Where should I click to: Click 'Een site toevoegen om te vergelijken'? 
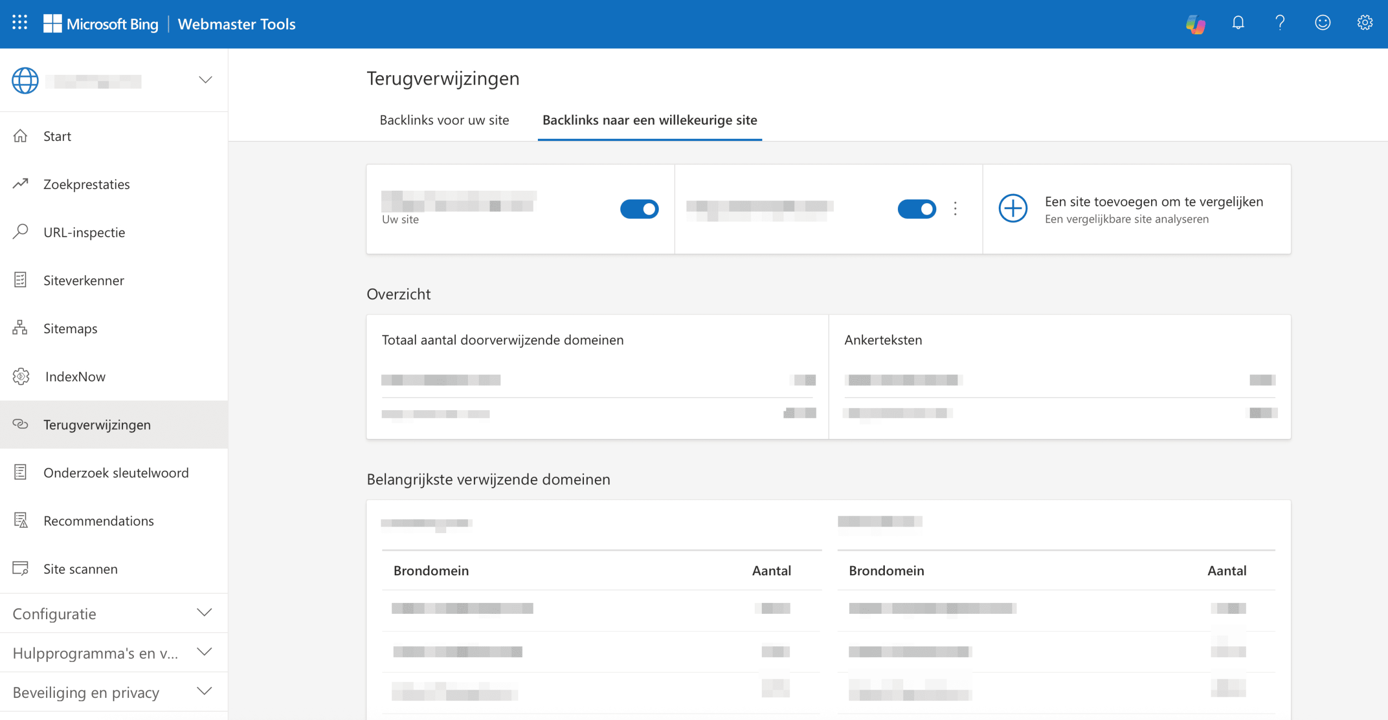[1154, 202]
